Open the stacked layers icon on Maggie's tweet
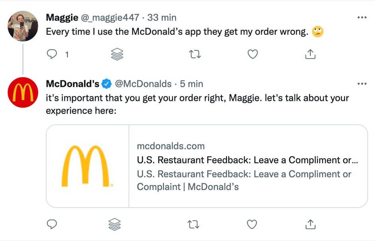This screenshot has height=241, width=375. click(117, 54)
